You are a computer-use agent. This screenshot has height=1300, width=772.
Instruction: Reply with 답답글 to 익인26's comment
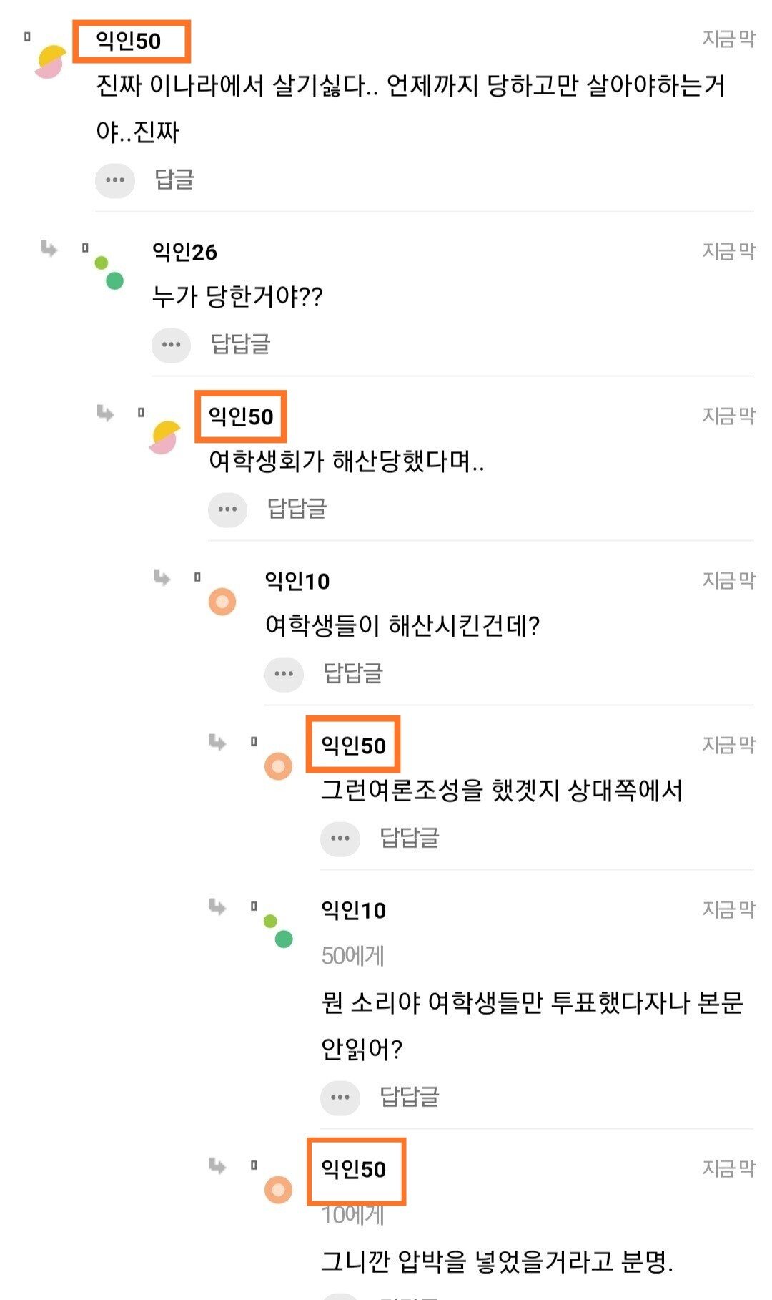pos(241,344)
